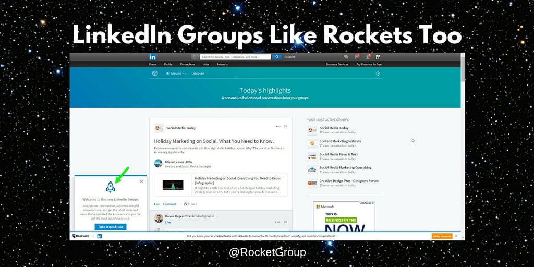The width and height of the screenshot is (534, 267).
Task: Open the Content Marketing Institute group link
Action: click(340, 141)
